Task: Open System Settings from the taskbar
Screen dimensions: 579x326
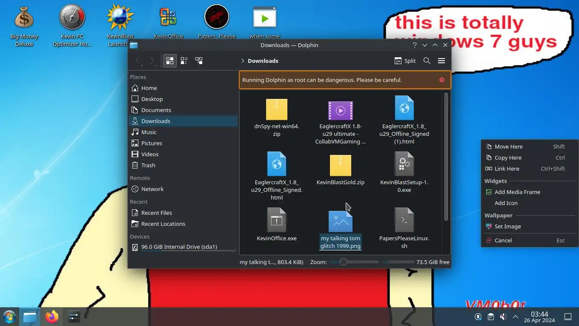Action: (x=74, y=317)
